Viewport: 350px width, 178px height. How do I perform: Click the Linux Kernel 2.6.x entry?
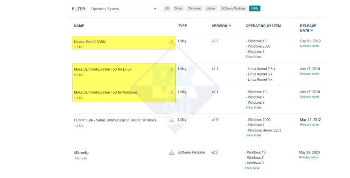pyautogui.click(x=260, y=69)
